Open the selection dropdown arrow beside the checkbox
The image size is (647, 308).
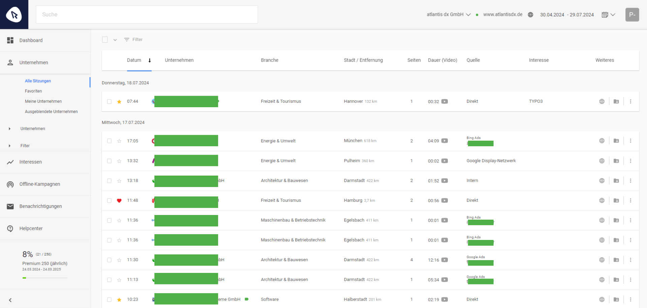pos(115,40)
